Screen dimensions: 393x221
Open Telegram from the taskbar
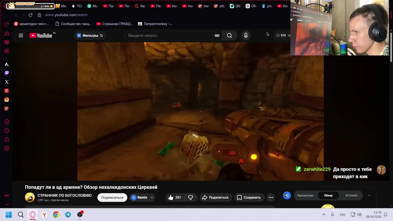(68, 215)
